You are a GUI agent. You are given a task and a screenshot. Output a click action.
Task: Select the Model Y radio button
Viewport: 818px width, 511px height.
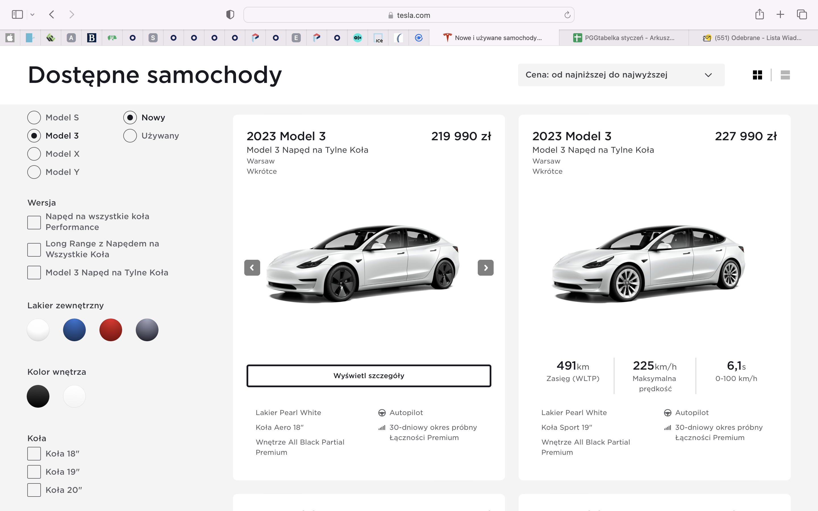pyautogui.click(x=34, y=172)
